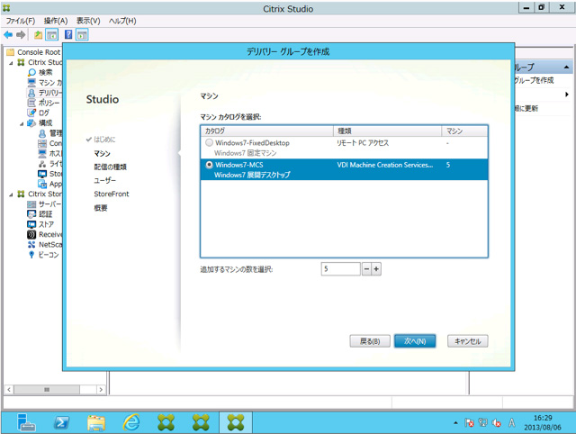Screen dimensions: 576x434
Task: Select the ライセンス node icon
Action: click(x=42, y=164)
